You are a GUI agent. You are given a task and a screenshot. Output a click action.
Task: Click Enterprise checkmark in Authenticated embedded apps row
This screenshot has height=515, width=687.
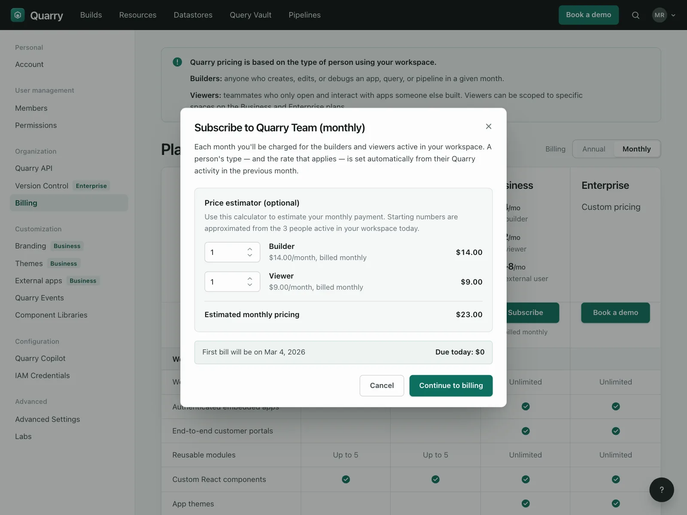[616, 406]
